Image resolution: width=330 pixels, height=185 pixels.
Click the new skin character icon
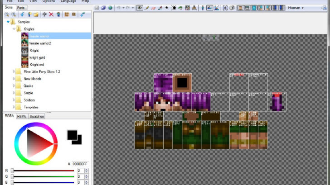(29, 14)
